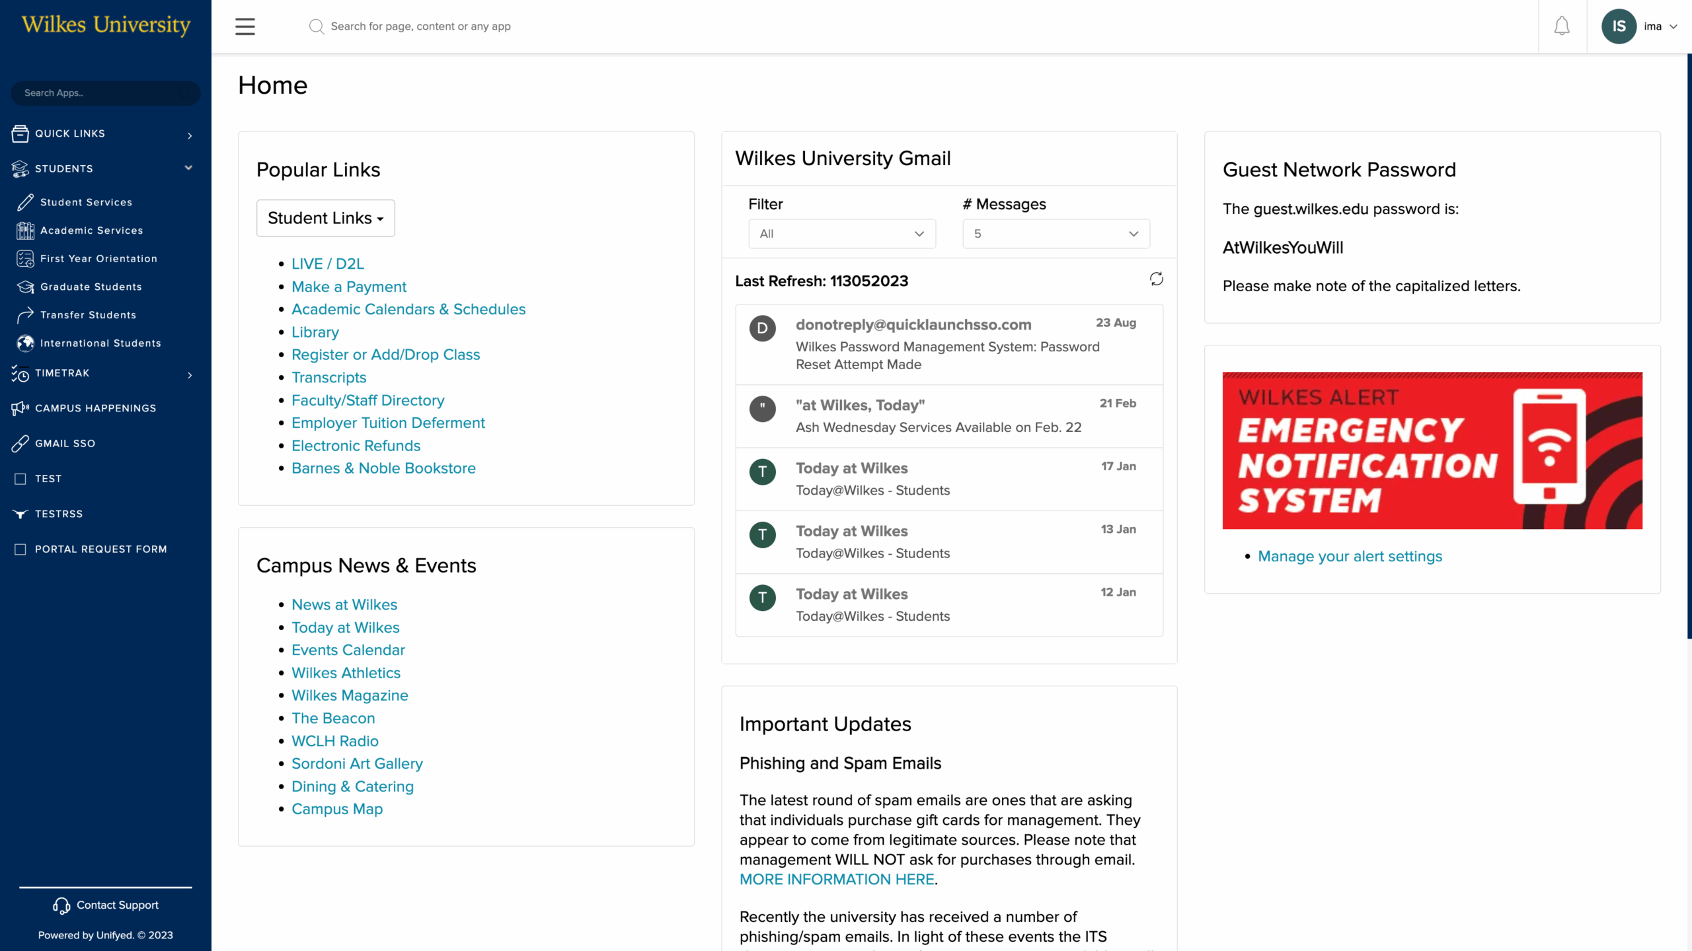This screenshot has width=1692, height=951.
Task: Open the Gmail Filter dropdown
Action: (841, 234)
